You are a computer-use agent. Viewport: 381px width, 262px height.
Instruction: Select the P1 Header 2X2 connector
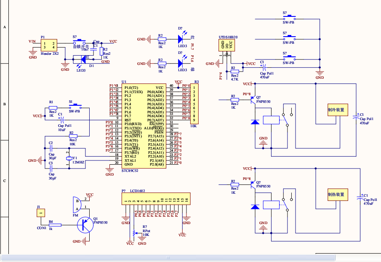click(49, 45)
